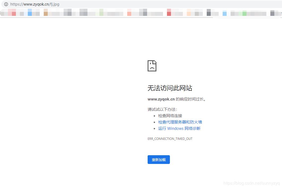282x188 pixels.
Task: Open the pink-favicon bookmark on bookmarks bar
Action: (x=129, y=12)
